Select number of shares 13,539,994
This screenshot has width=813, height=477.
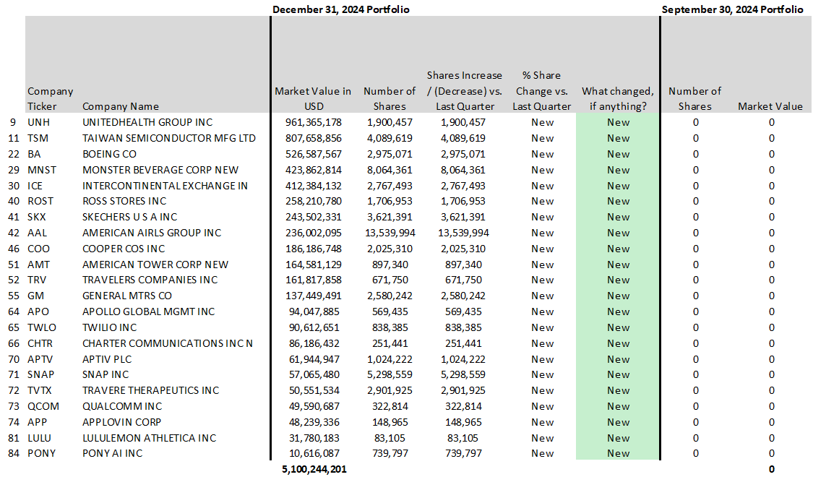click(x=390, y=233)
